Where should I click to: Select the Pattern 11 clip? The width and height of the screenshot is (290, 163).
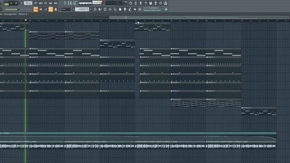point(259,111)
